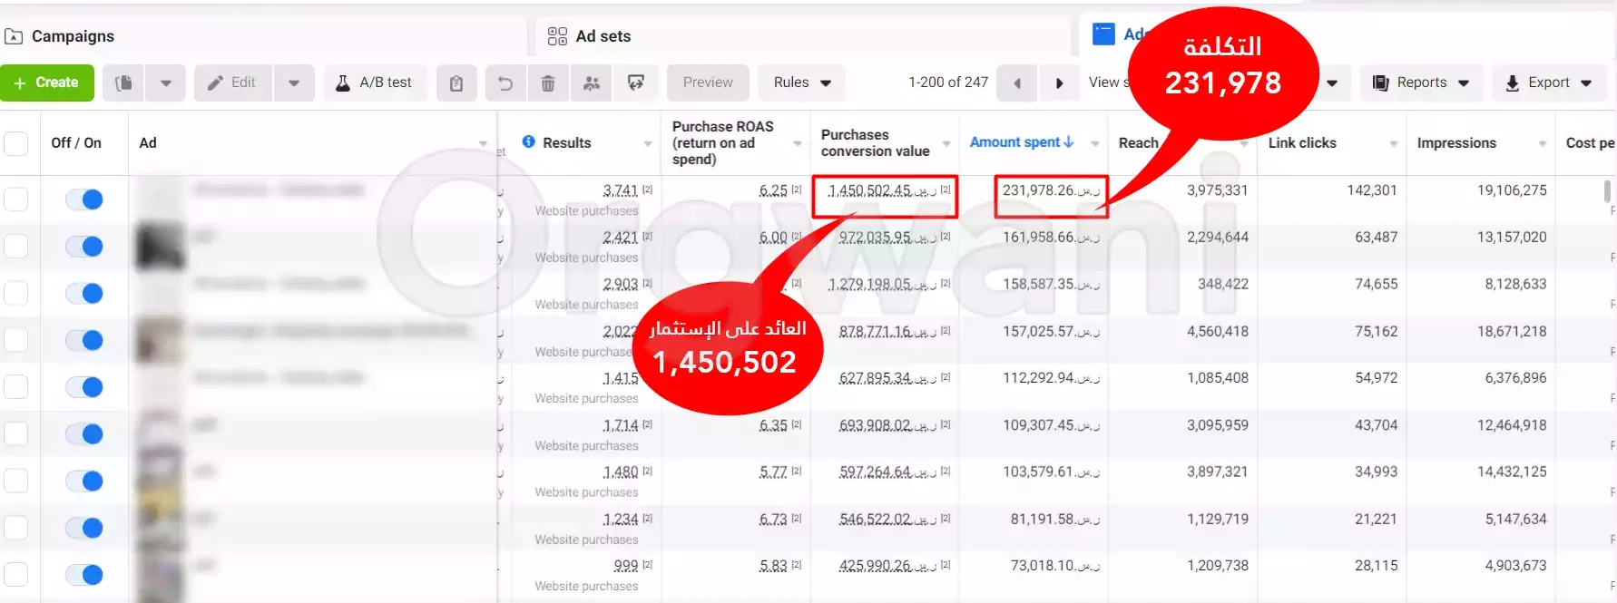Click the clipboard paste icon in toolbar

[x=456, y=83]
